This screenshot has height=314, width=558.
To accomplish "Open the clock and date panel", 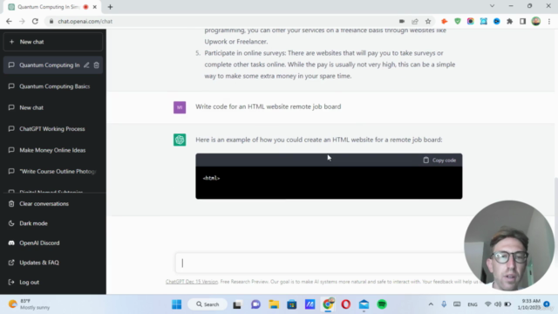I will [x=529, y=304].
